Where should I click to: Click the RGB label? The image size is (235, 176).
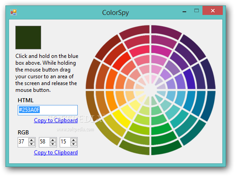click(x=23, y=133)
